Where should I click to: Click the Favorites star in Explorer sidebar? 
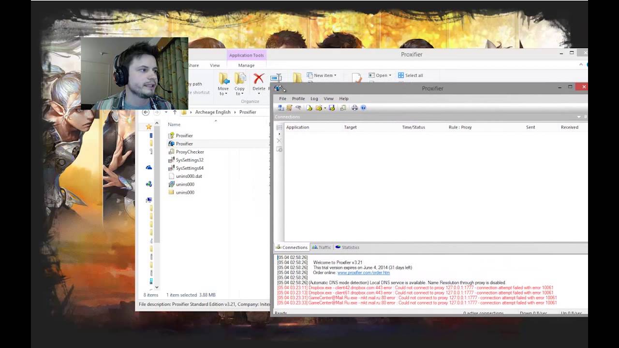[149, 127]
